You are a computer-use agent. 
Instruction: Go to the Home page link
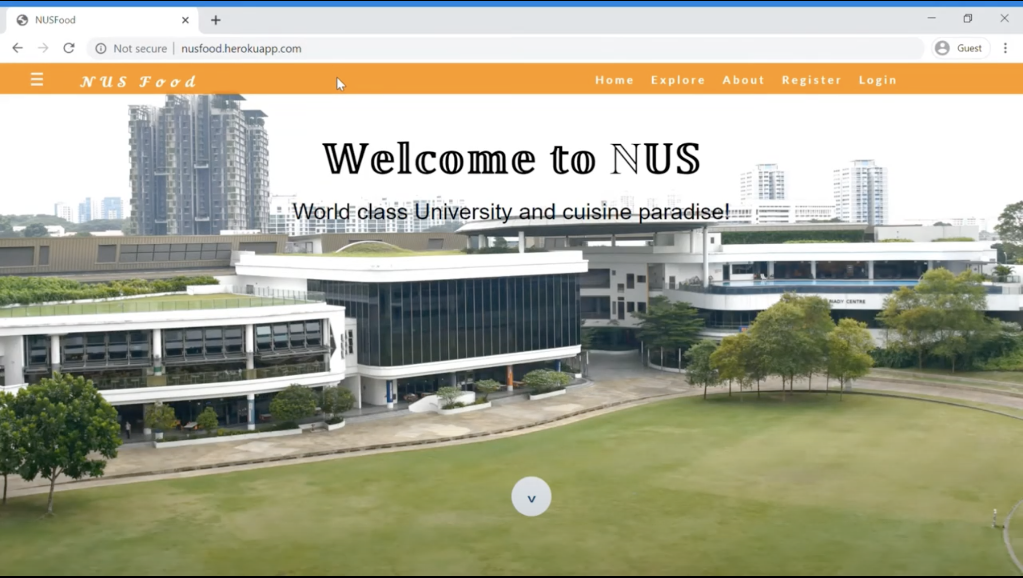[x=614, y=80]
